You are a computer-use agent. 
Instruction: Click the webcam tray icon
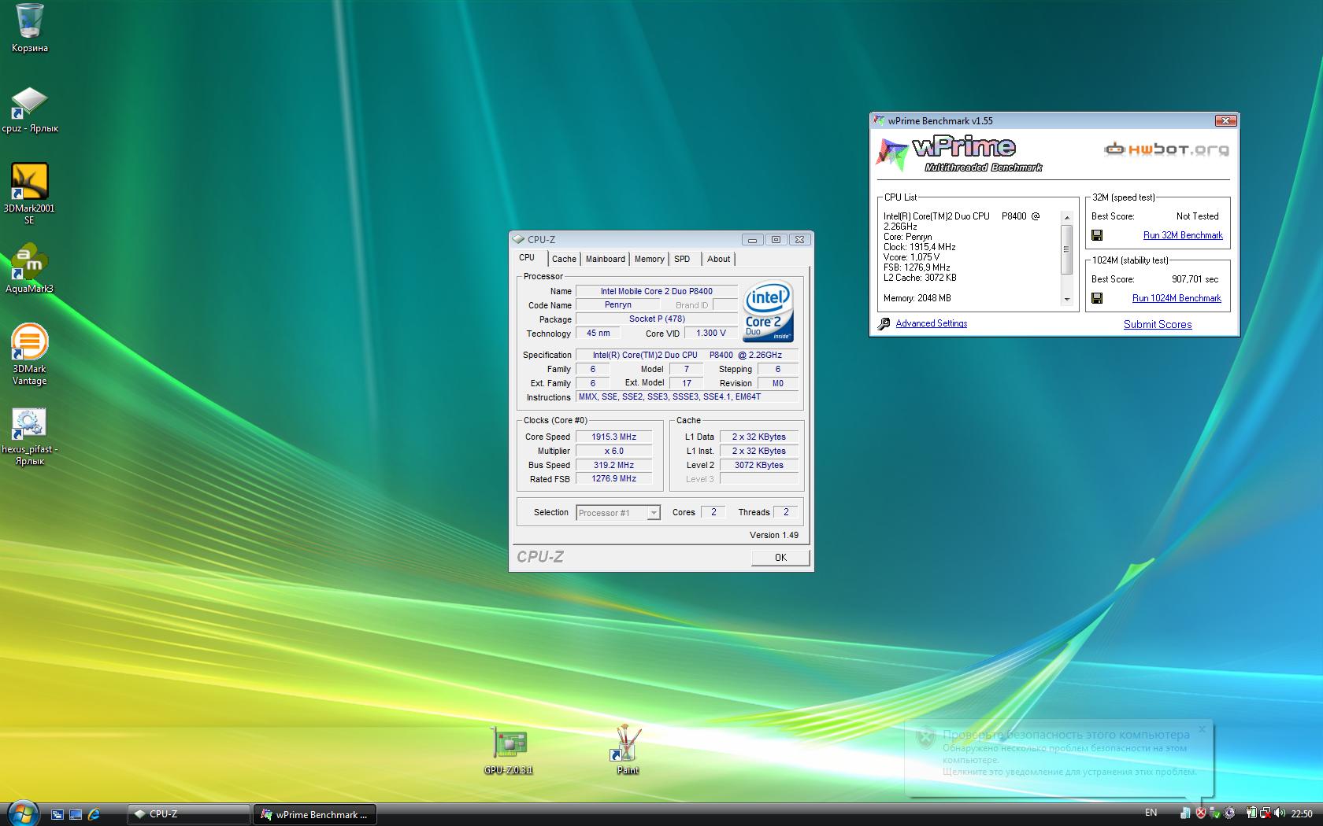[x=1229, y=813]
